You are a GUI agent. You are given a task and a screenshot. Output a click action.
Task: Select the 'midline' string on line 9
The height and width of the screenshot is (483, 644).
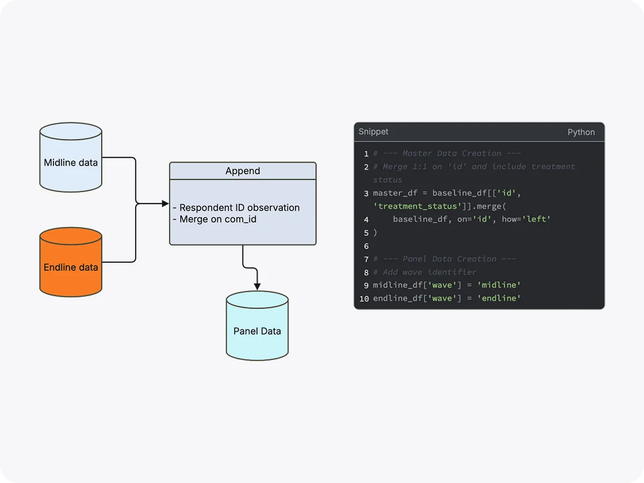coord(499,285)
